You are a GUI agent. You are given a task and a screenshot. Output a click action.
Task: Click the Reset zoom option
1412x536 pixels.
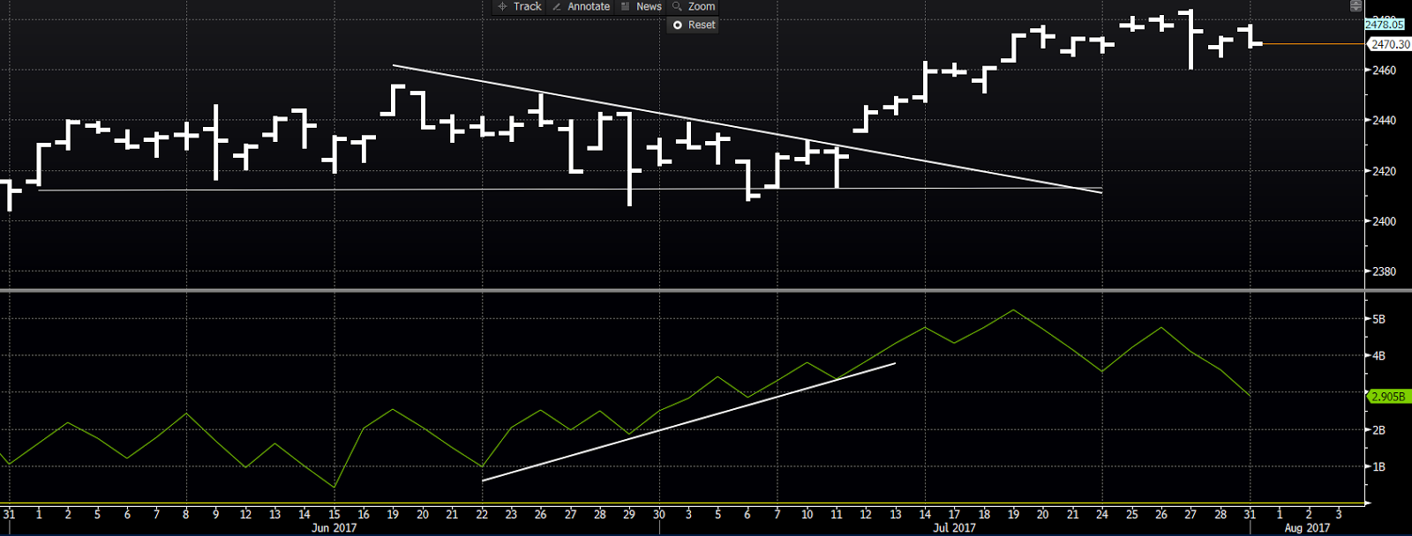694,25
